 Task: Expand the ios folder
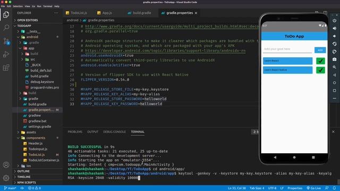[28, 166]
